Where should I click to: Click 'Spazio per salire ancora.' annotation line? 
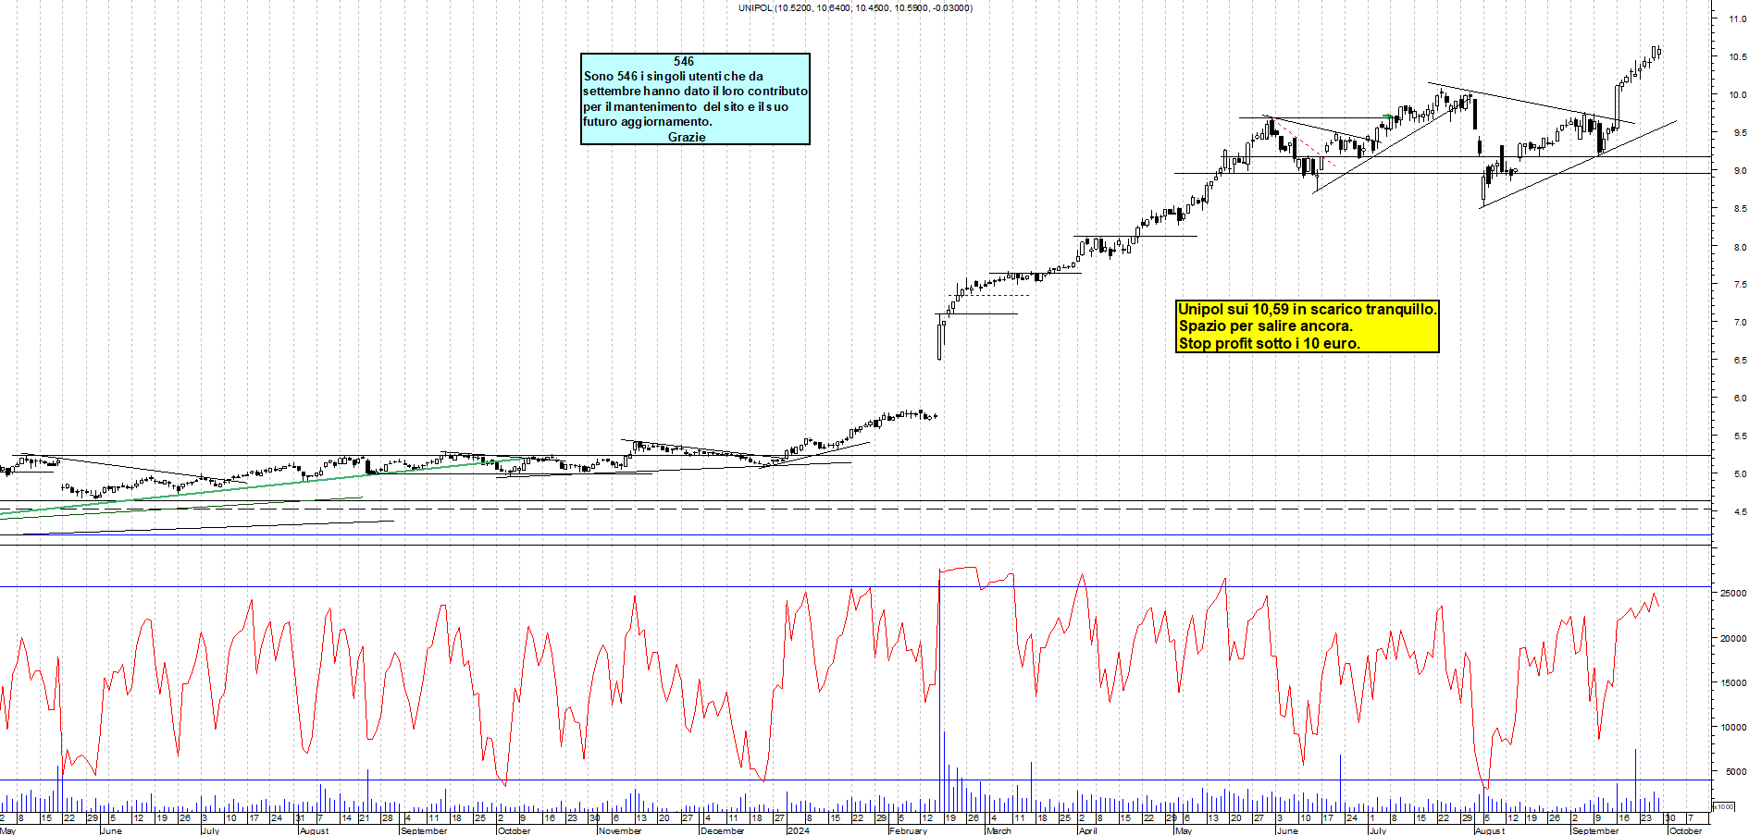coord(1265,325)
